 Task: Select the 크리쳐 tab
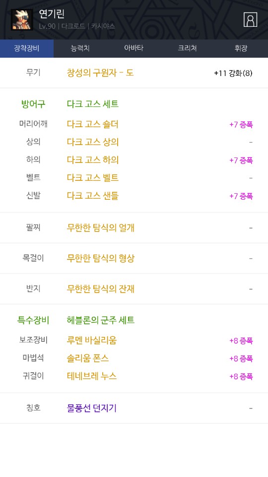tap(187, 48)
